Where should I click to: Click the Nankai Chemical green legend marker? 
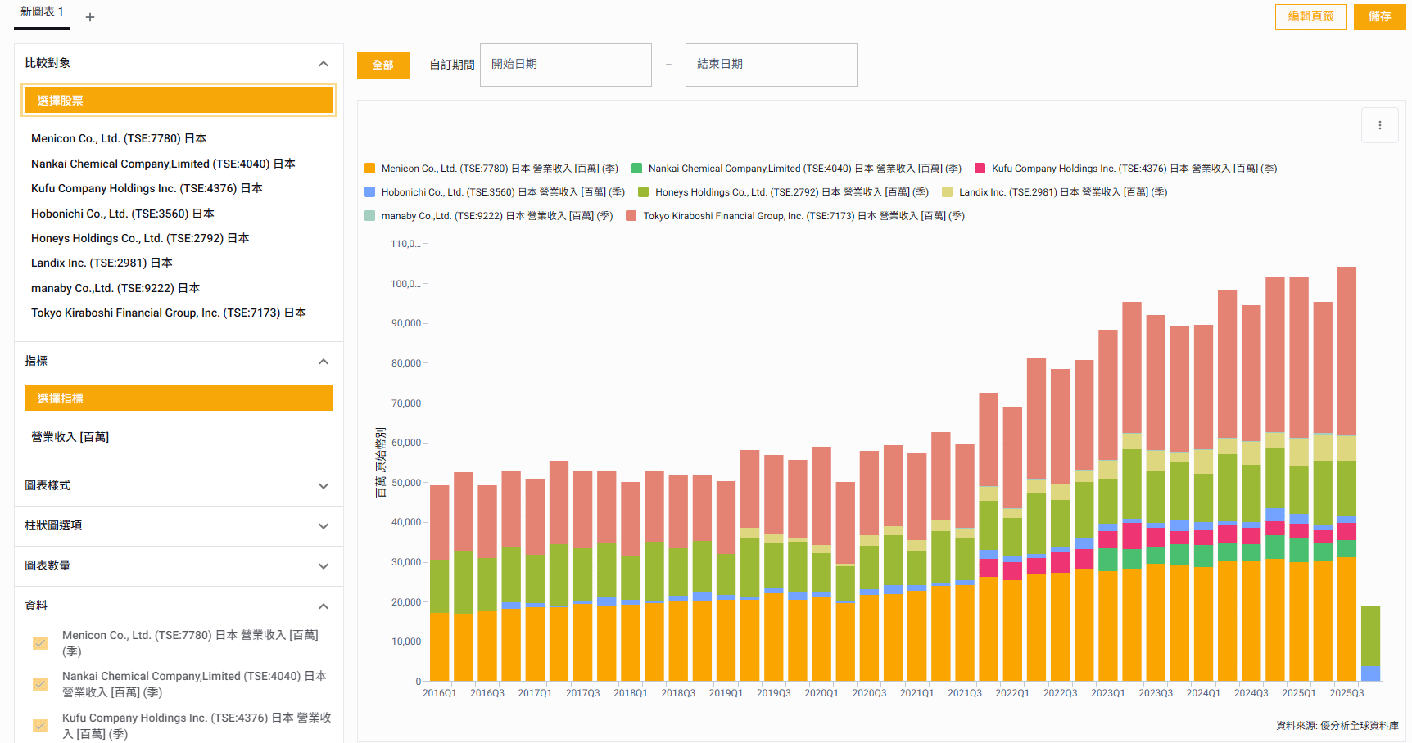636,169
